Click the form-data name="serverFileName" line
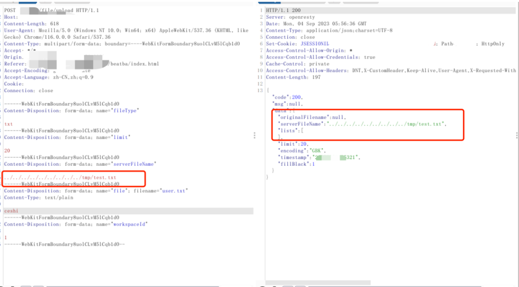Viewport: 519px width, 287px height. tap(80, 164)
